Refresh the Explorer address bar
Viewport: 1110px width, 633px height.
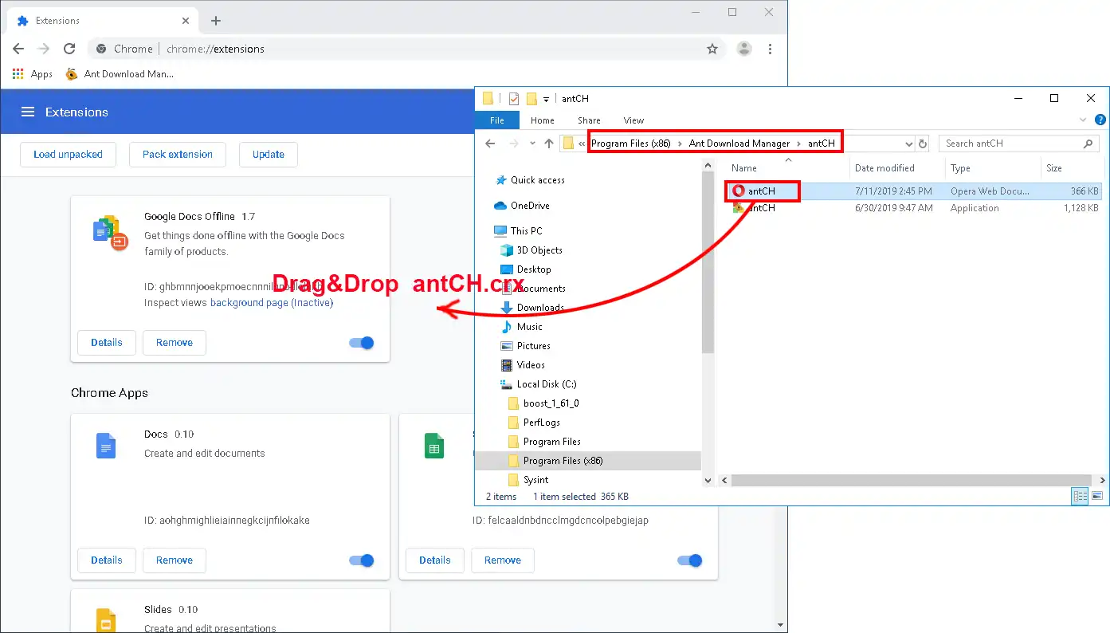pyautogui.click(x=924, y=144)
